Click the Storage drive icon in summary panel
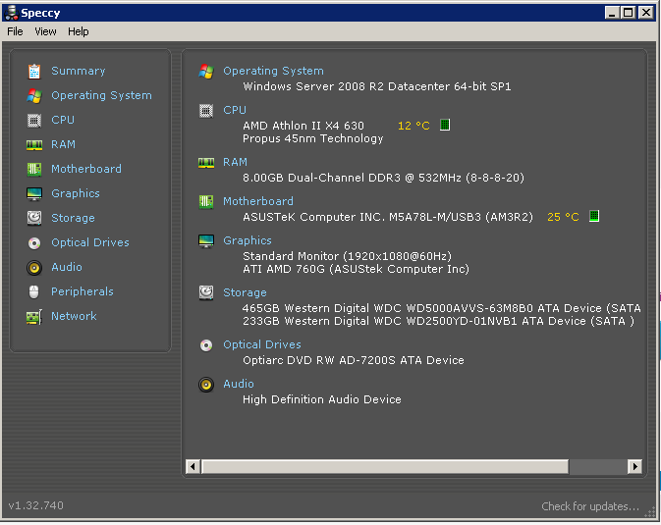Viewport: 661px width, 525px height. pos(206,292)
